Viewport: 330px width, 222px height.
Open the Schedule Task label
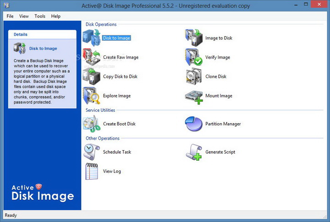pos(117,152)
